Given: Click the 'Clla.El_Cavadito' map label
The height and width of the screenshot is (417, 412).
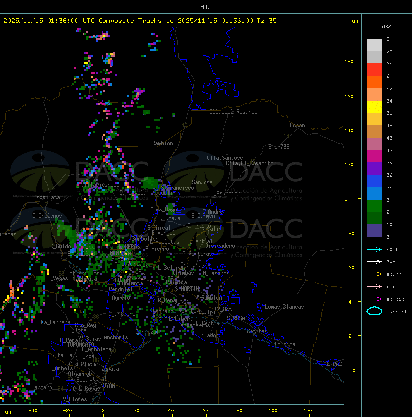Looking at the screenshot, I should coord(250,163).
